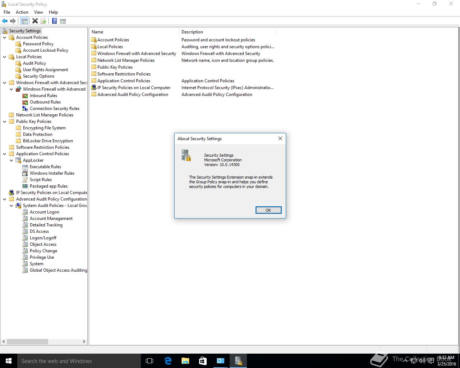
Task: Open Windows Store from taskbar
Action: pos(203,361)
